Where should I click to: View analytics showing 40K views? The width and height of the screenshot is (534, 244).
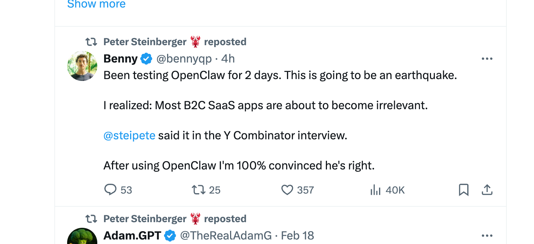coord(376,190)
